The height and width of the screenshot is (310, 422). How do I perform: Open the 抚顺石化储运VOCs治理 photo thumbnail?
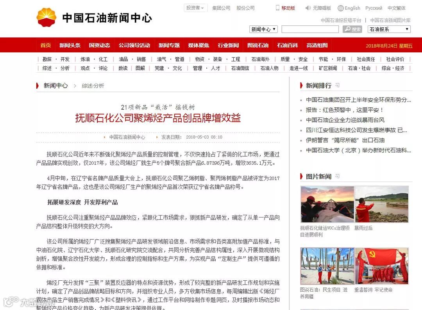[x=327, y=204]
